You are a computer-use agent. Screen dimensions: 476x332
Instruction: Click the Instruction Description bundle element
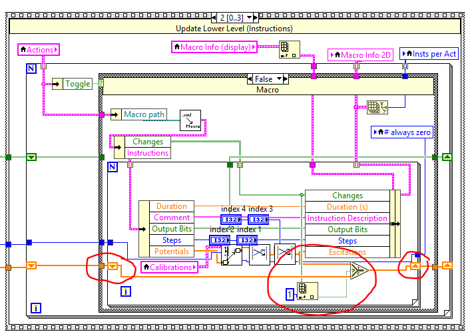348,218
